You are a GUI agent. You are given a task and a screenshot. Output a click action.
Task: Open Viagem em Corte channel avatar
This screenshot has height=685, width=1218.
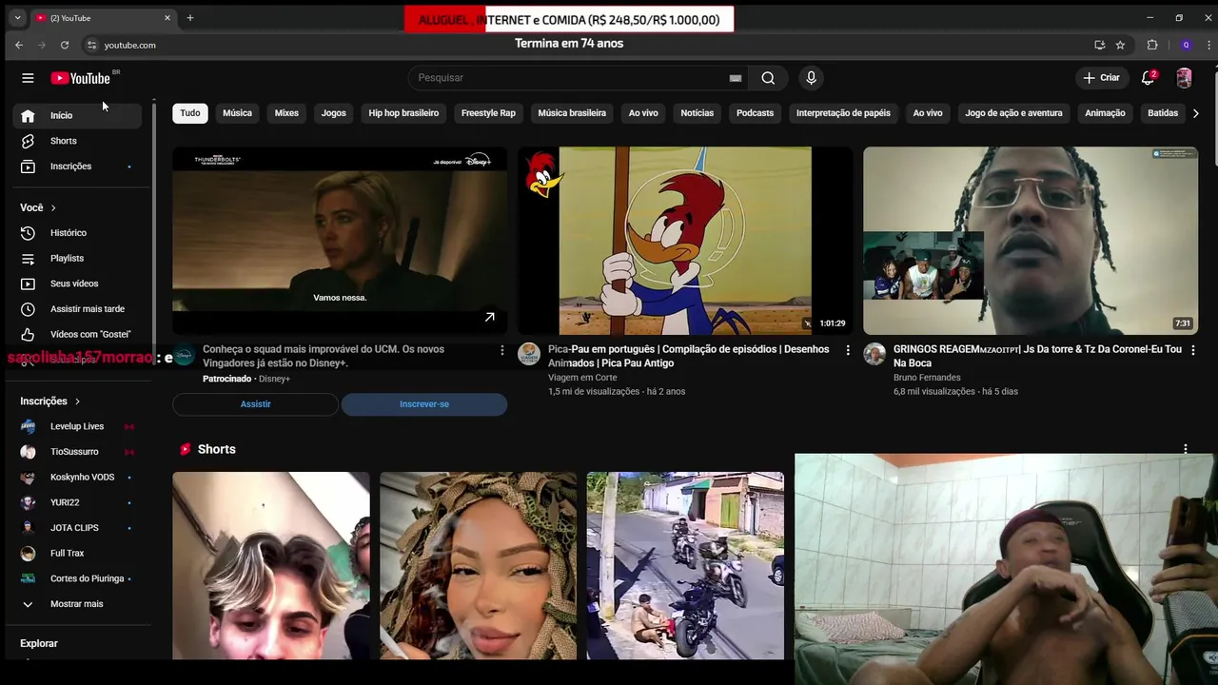pyautogui.click(x=529, y=355)
